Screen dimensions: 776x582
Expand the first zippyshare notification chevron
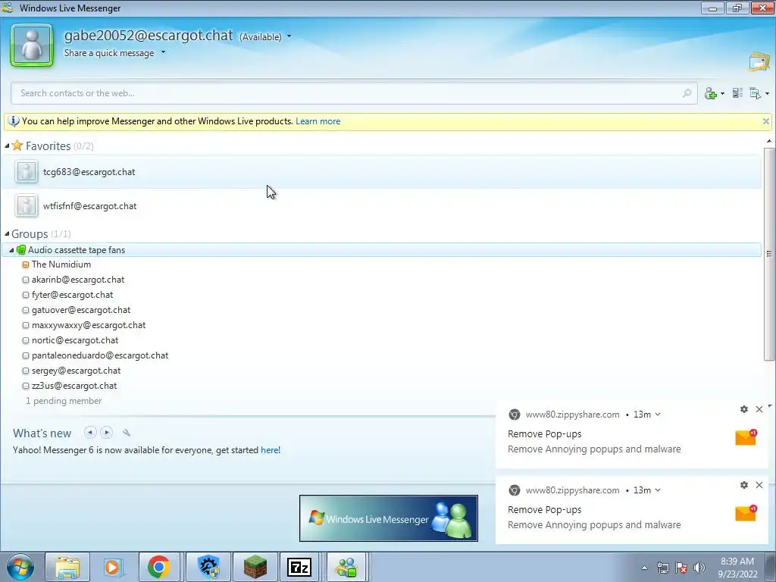click(x=658, y=415)
